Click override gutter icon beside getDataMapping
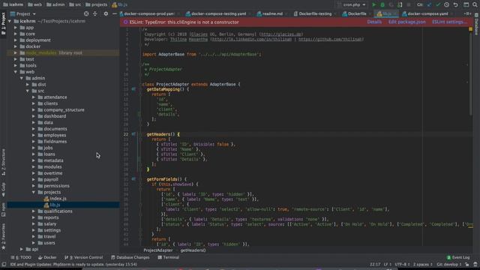This screenshot has height=270, width=480. [133, 89]
